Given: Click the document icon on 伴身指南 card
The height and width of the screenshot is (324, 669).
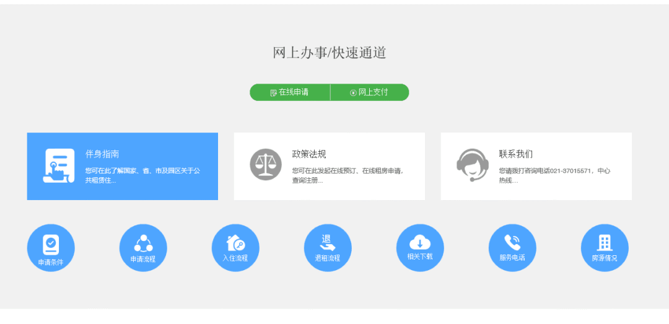Looking at the screenshot, I should [59, 166].
